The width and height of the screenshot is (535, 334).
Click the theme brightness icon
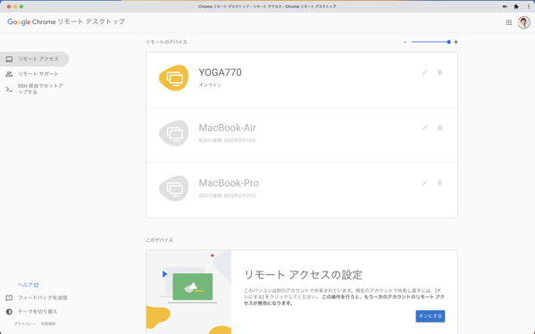[x=9, y=312]
